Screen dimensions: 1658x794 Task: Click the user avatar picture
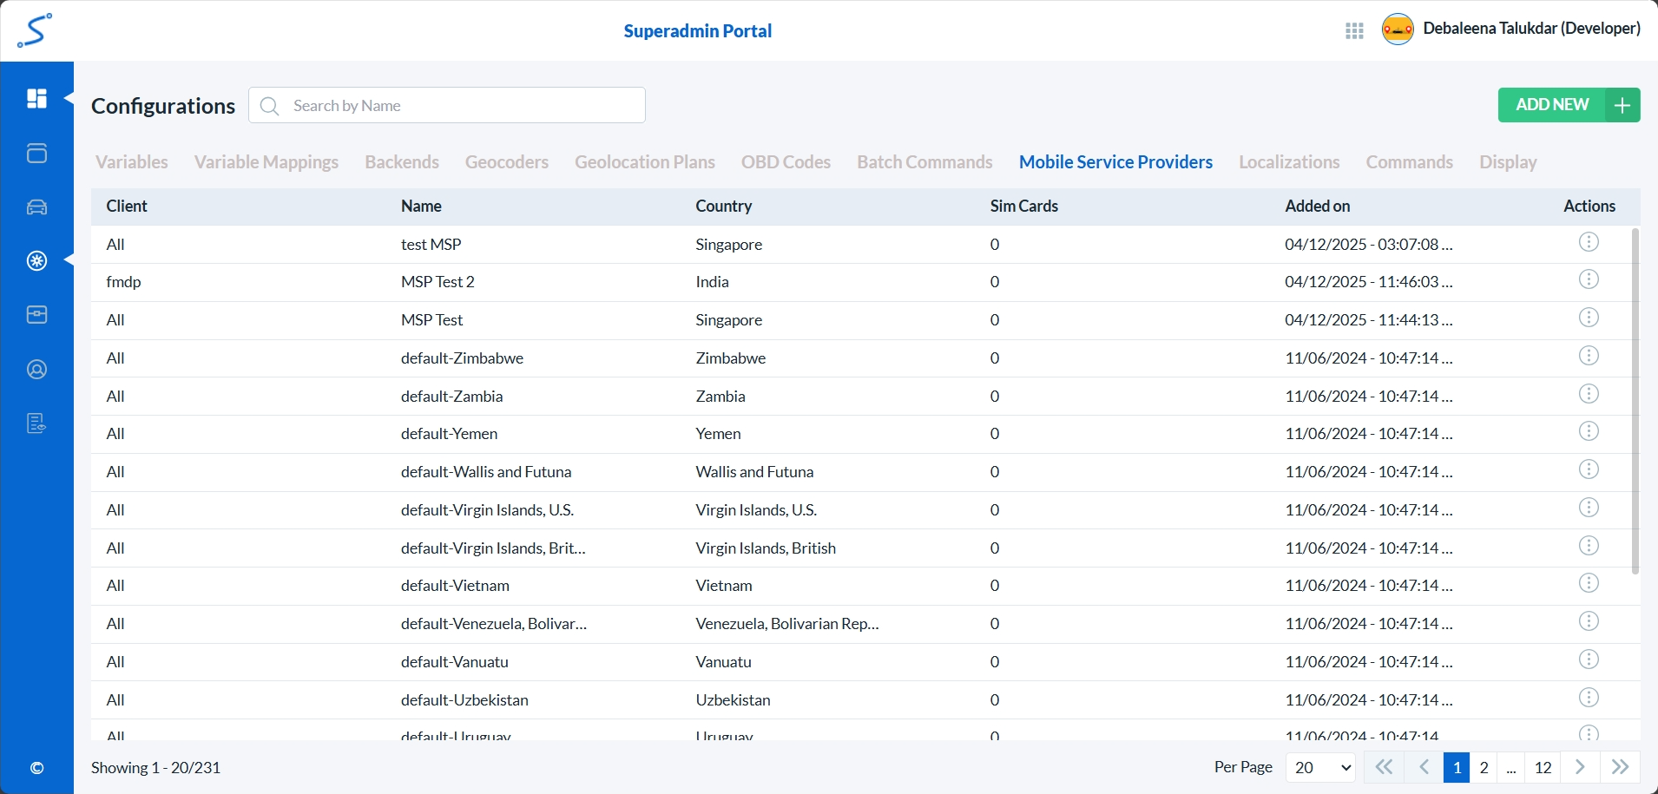point(1398,30)
